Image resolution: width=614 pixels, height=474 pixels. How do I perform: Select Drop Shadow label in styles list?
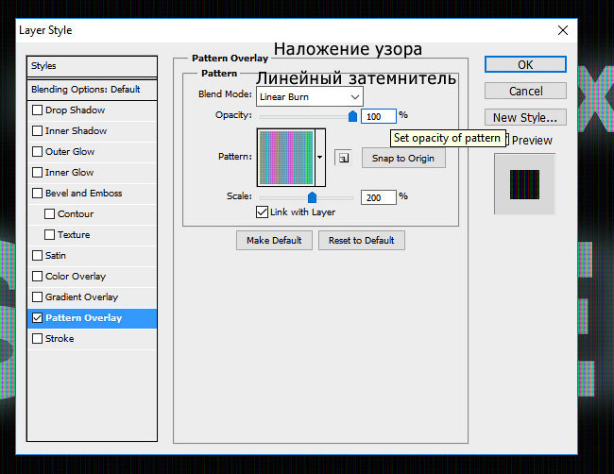(76, 110)
